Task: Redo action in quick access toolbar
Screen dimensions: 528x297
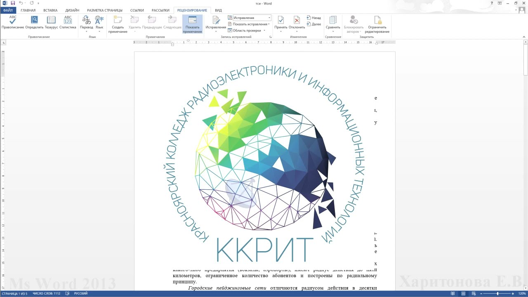Action: pos(32,3)
